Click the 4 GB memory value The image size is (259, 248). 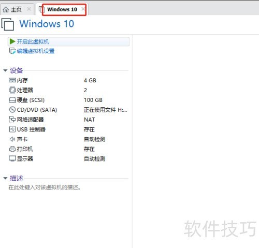pyautogui.click(x=90, y=80)
